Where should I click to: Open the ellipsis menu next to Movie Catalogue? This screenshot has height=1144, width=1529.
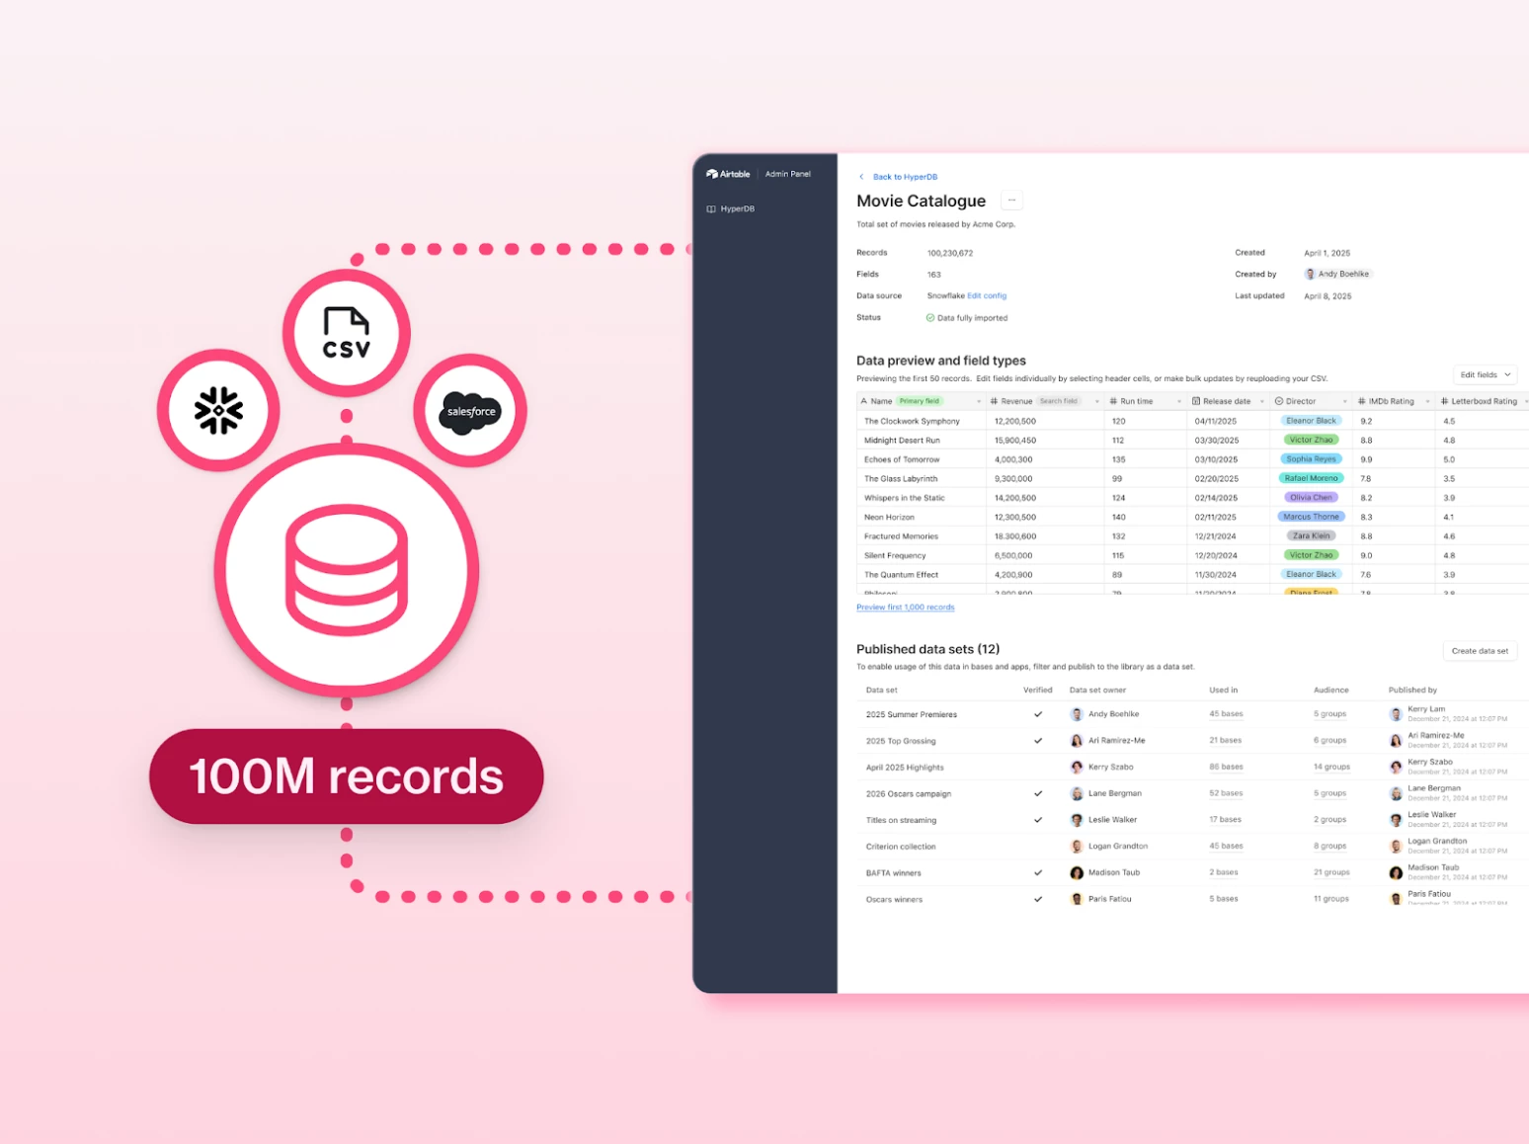(x=1011, y=201)
